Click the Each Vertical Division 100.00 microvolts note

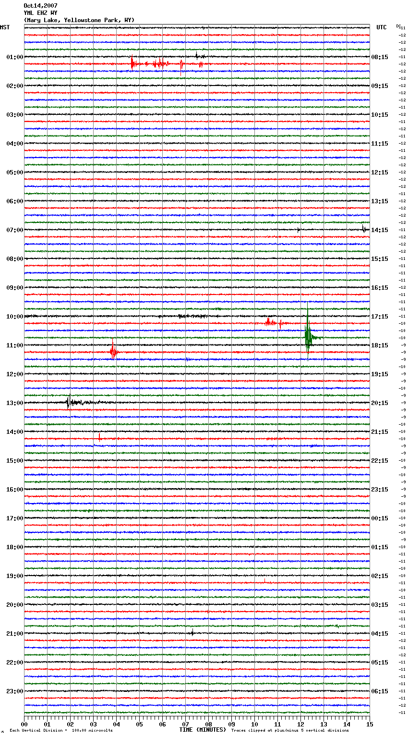[x=61, y=731]
